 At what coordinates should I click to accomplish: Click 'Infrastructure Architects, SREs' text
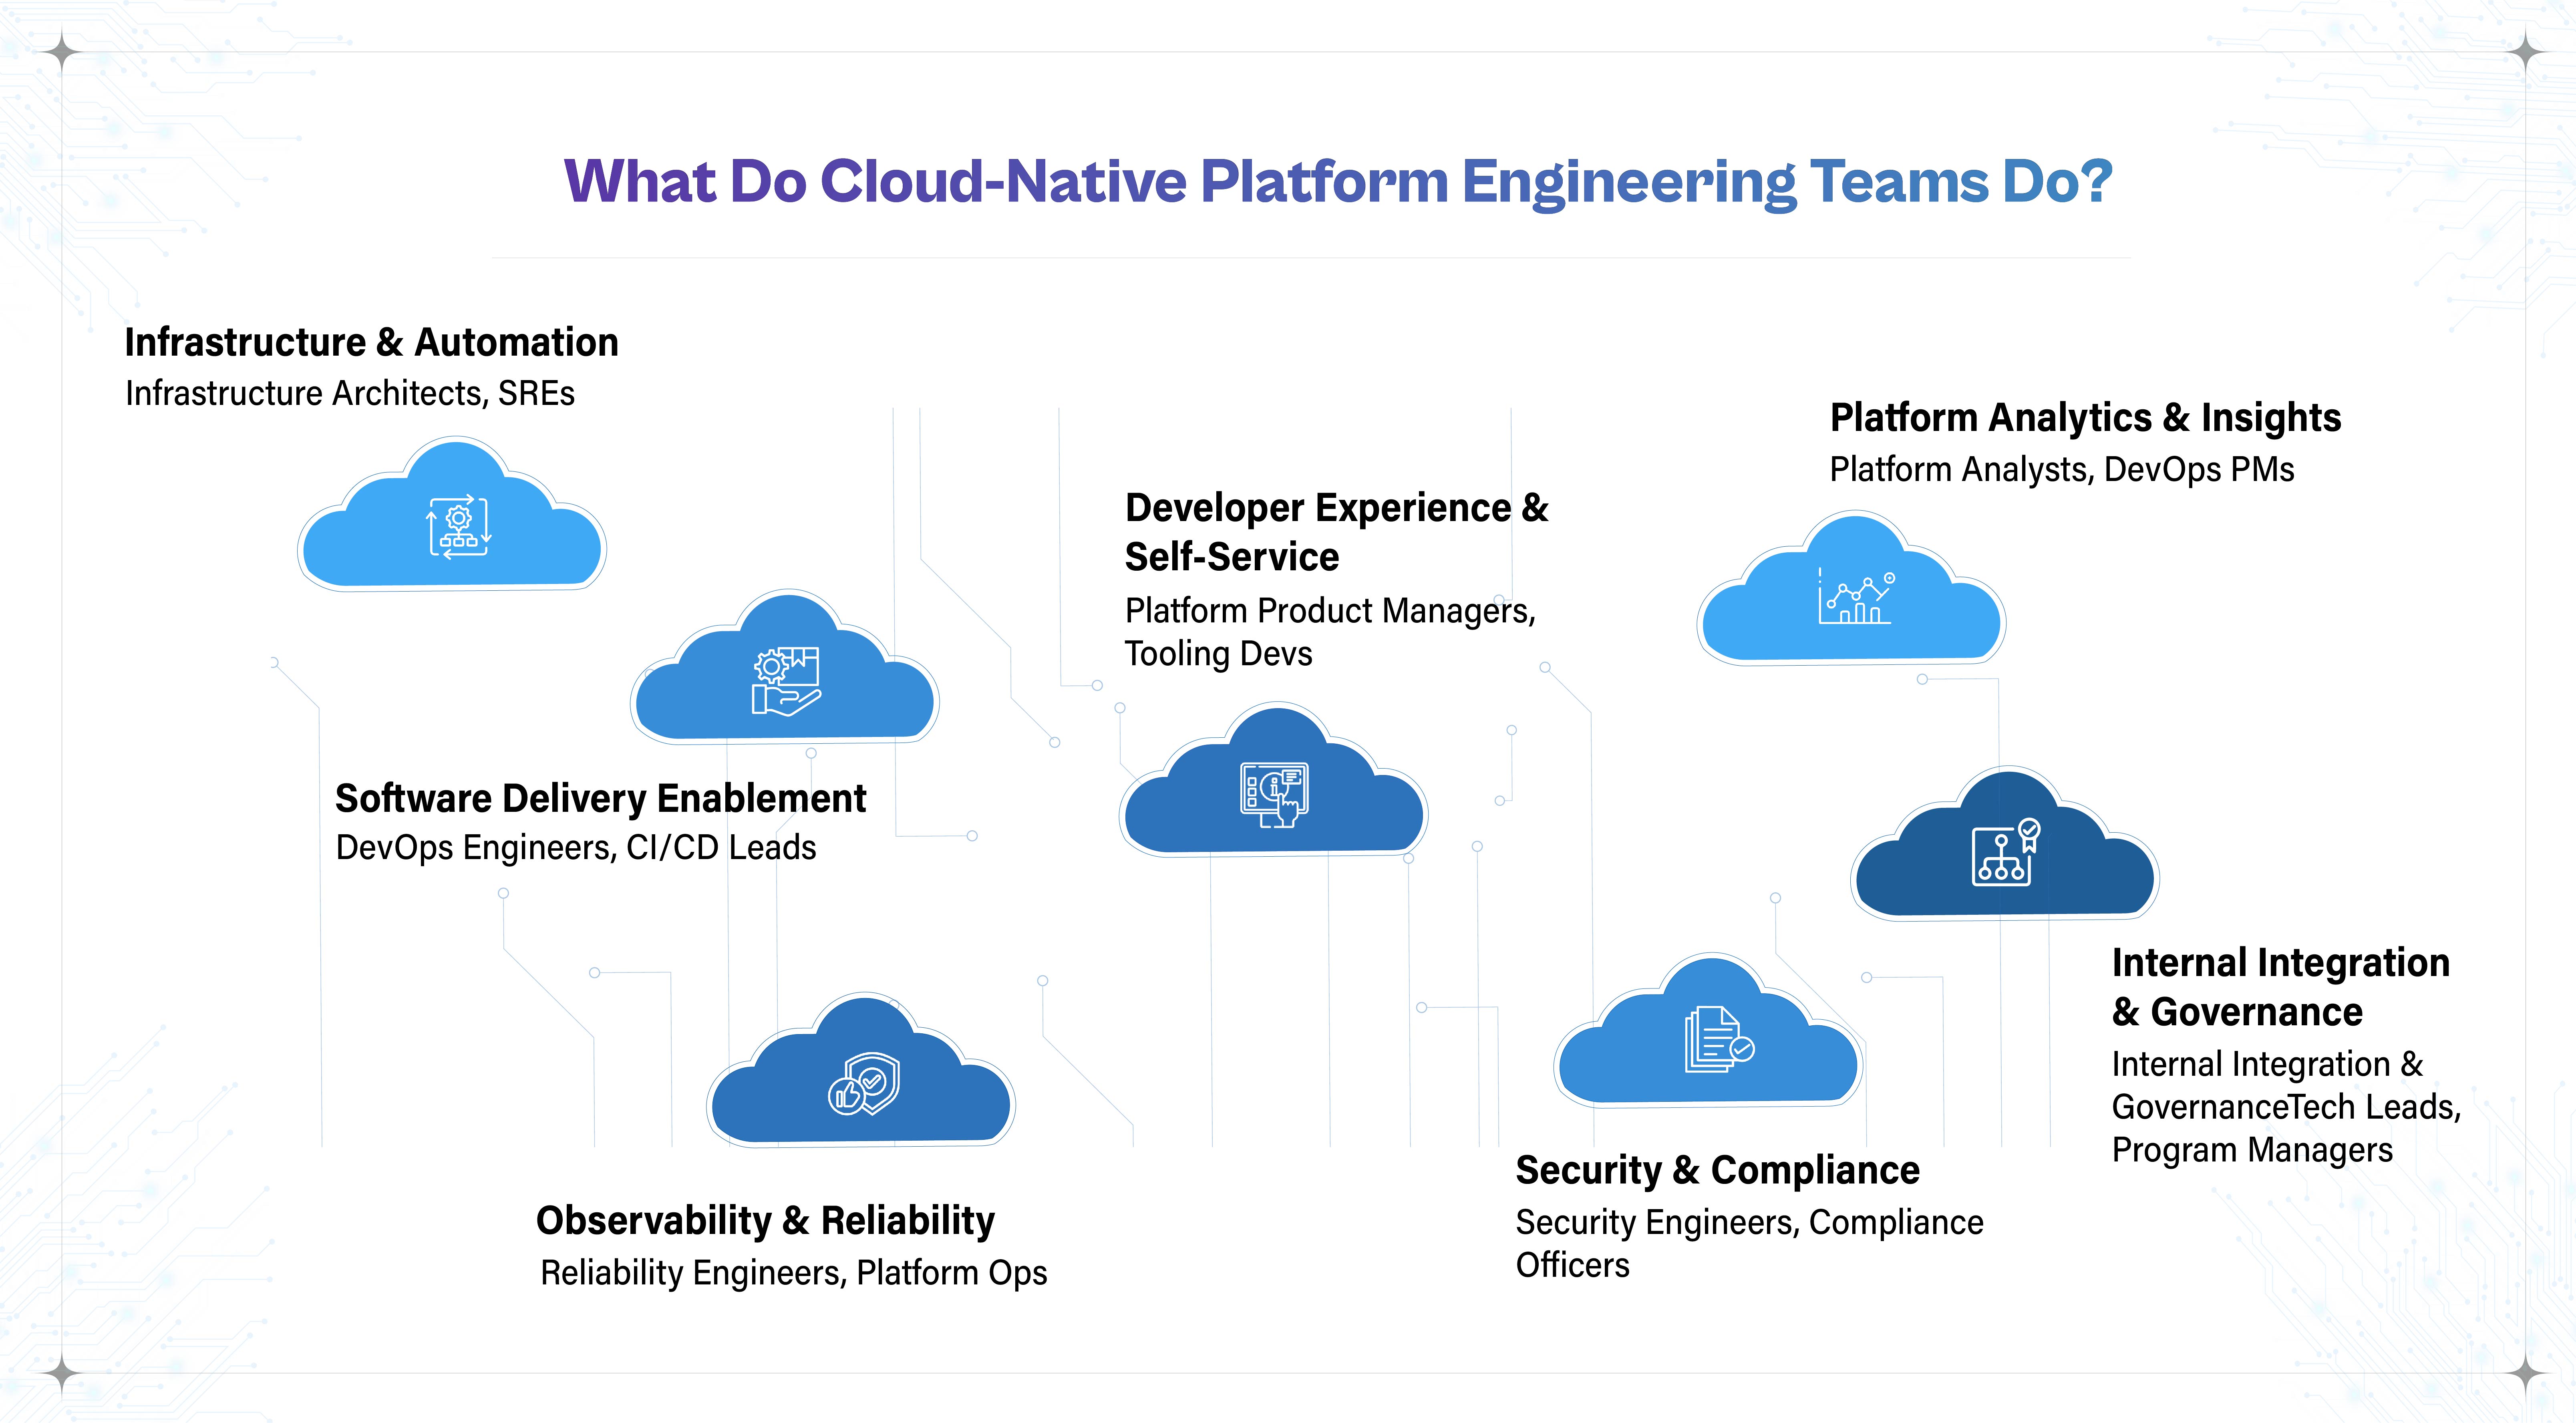click(350, 393)
